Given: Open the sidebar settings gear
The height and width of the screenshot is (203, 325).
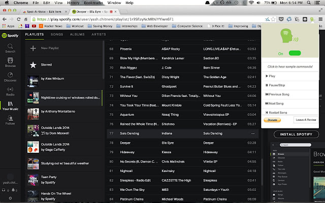Looking at the screenshot, I should click(x=10, y=198).
